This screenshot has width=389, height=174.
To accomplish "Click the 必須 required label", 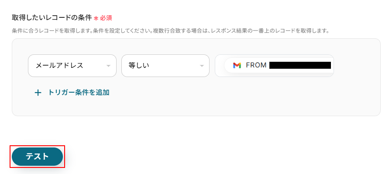I will 106,18.
